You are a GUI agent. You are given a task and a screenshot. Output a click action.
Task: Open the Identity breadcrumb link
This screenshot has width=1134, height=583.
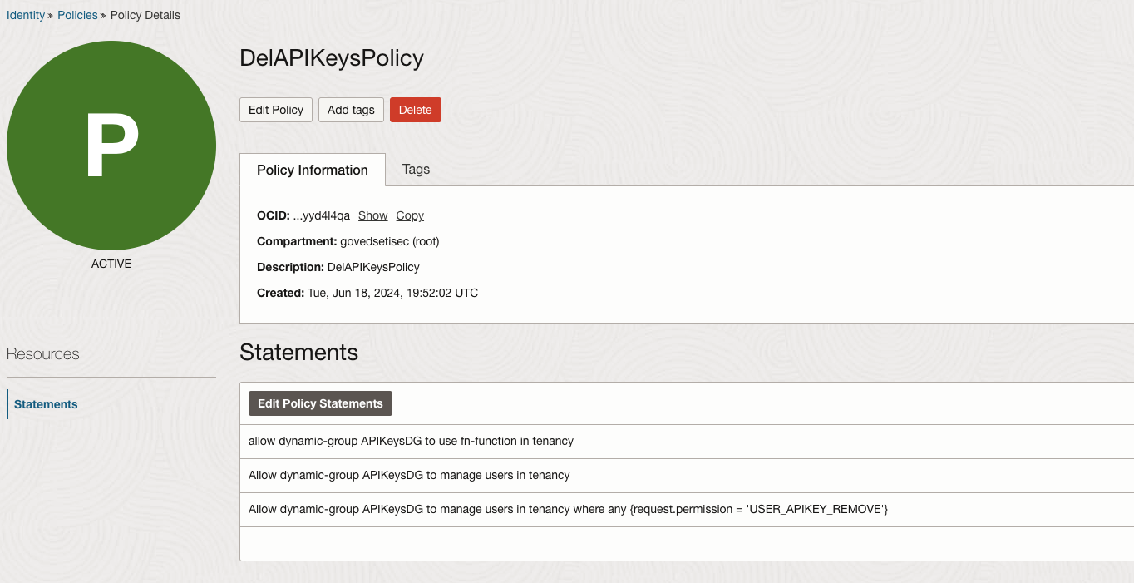(x=25, y=14)
